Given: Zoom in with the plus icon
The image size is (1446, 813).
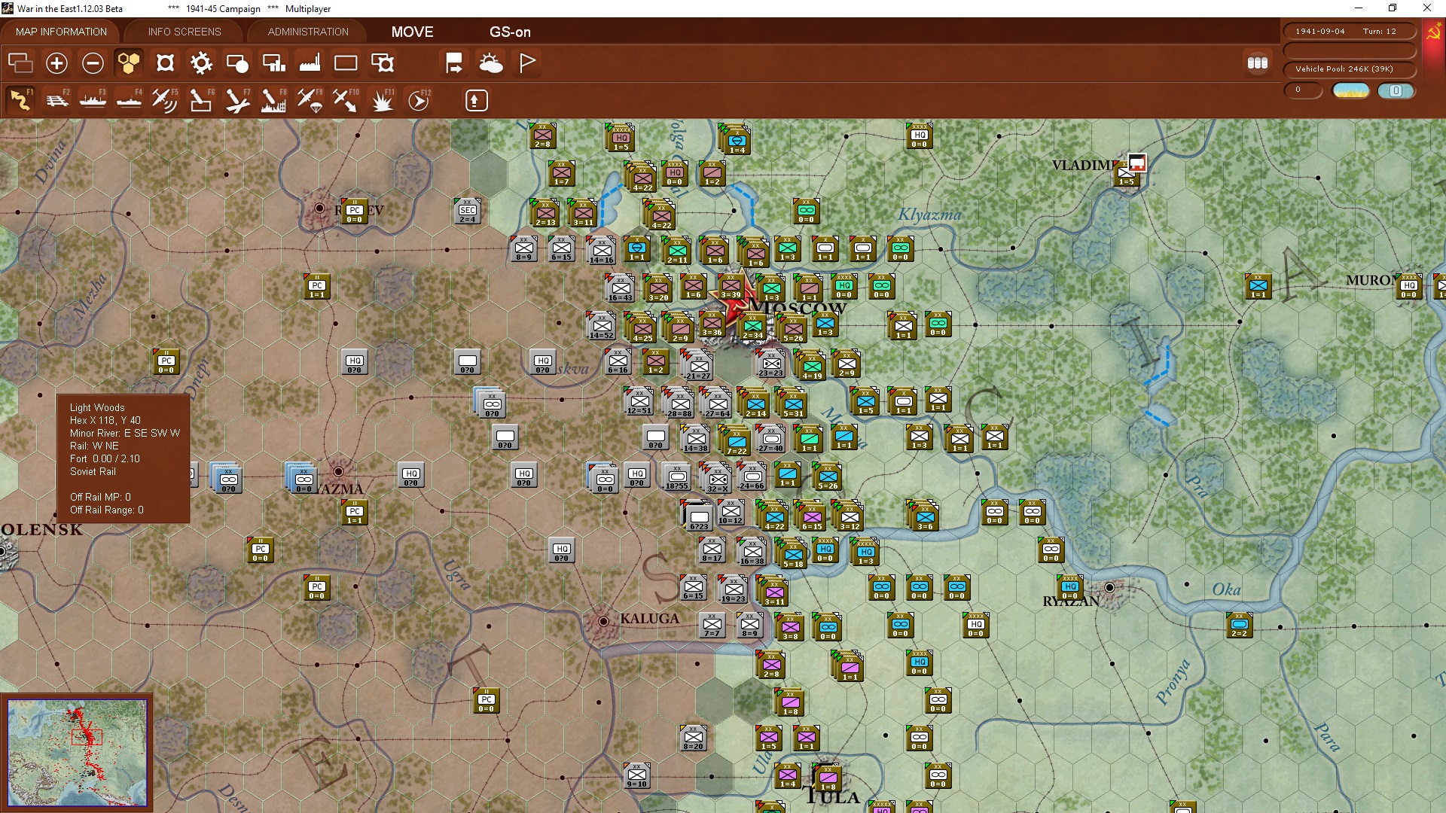Looking at the screenshot, I should (56, 63).
